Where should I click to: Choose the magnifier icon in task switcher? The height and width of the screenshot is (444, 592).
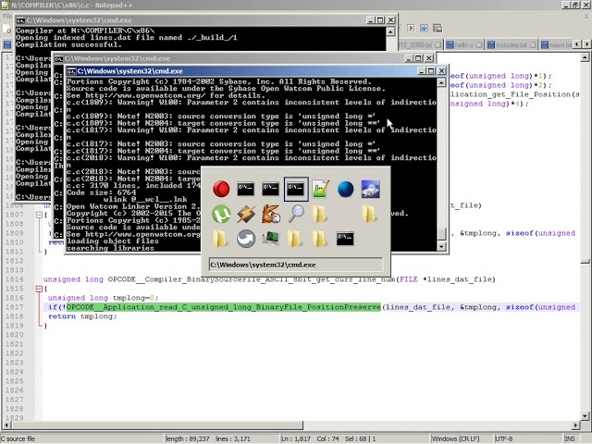coord(296,214)
